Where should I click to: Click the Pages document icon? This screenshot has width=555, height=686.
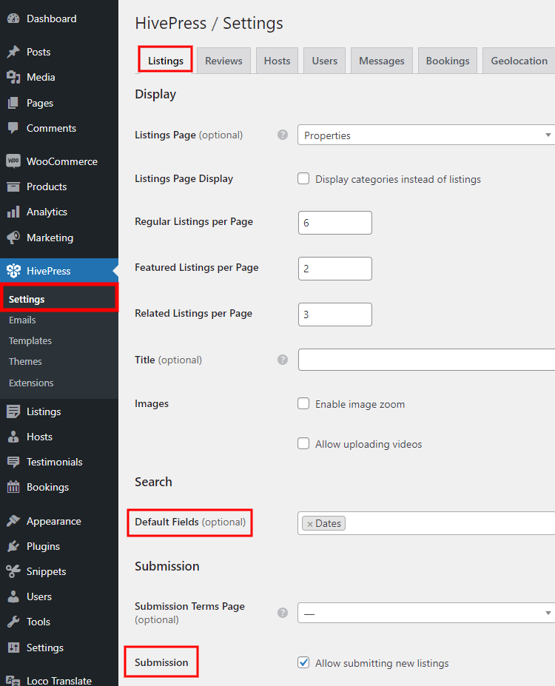coord(13,103)
